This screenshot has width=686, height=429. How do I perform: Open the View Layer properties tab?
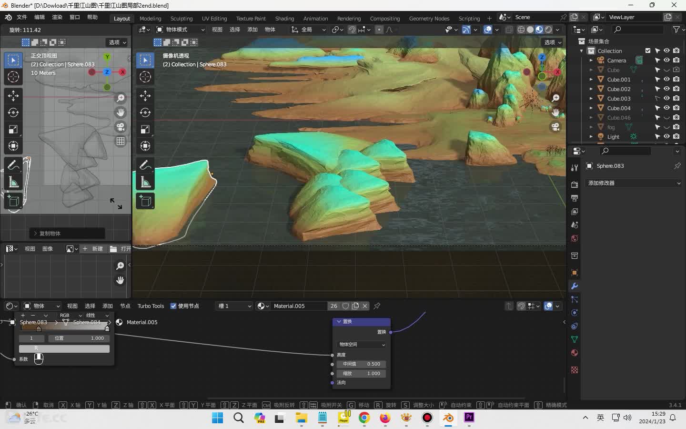point(575,211)
